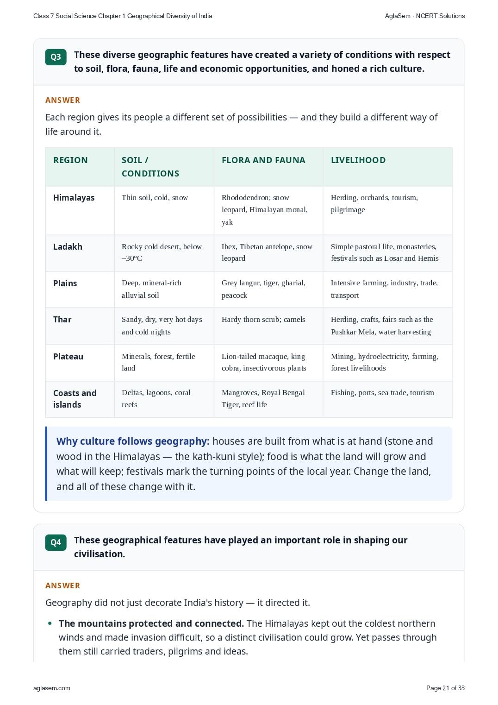498x705 pixels.
Task: Open the aglasem.com footer link
Action: [52, 688]
